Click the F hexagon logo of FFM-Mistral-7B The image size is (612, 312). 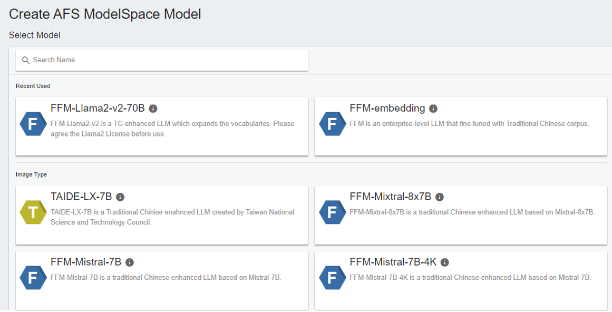33,278
